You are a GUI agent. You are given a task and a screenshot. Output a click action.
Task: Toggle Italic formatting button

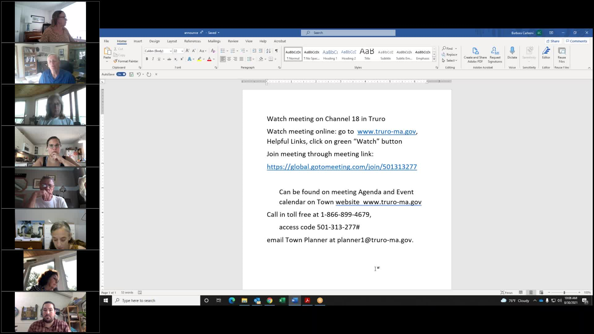(153, 59)
